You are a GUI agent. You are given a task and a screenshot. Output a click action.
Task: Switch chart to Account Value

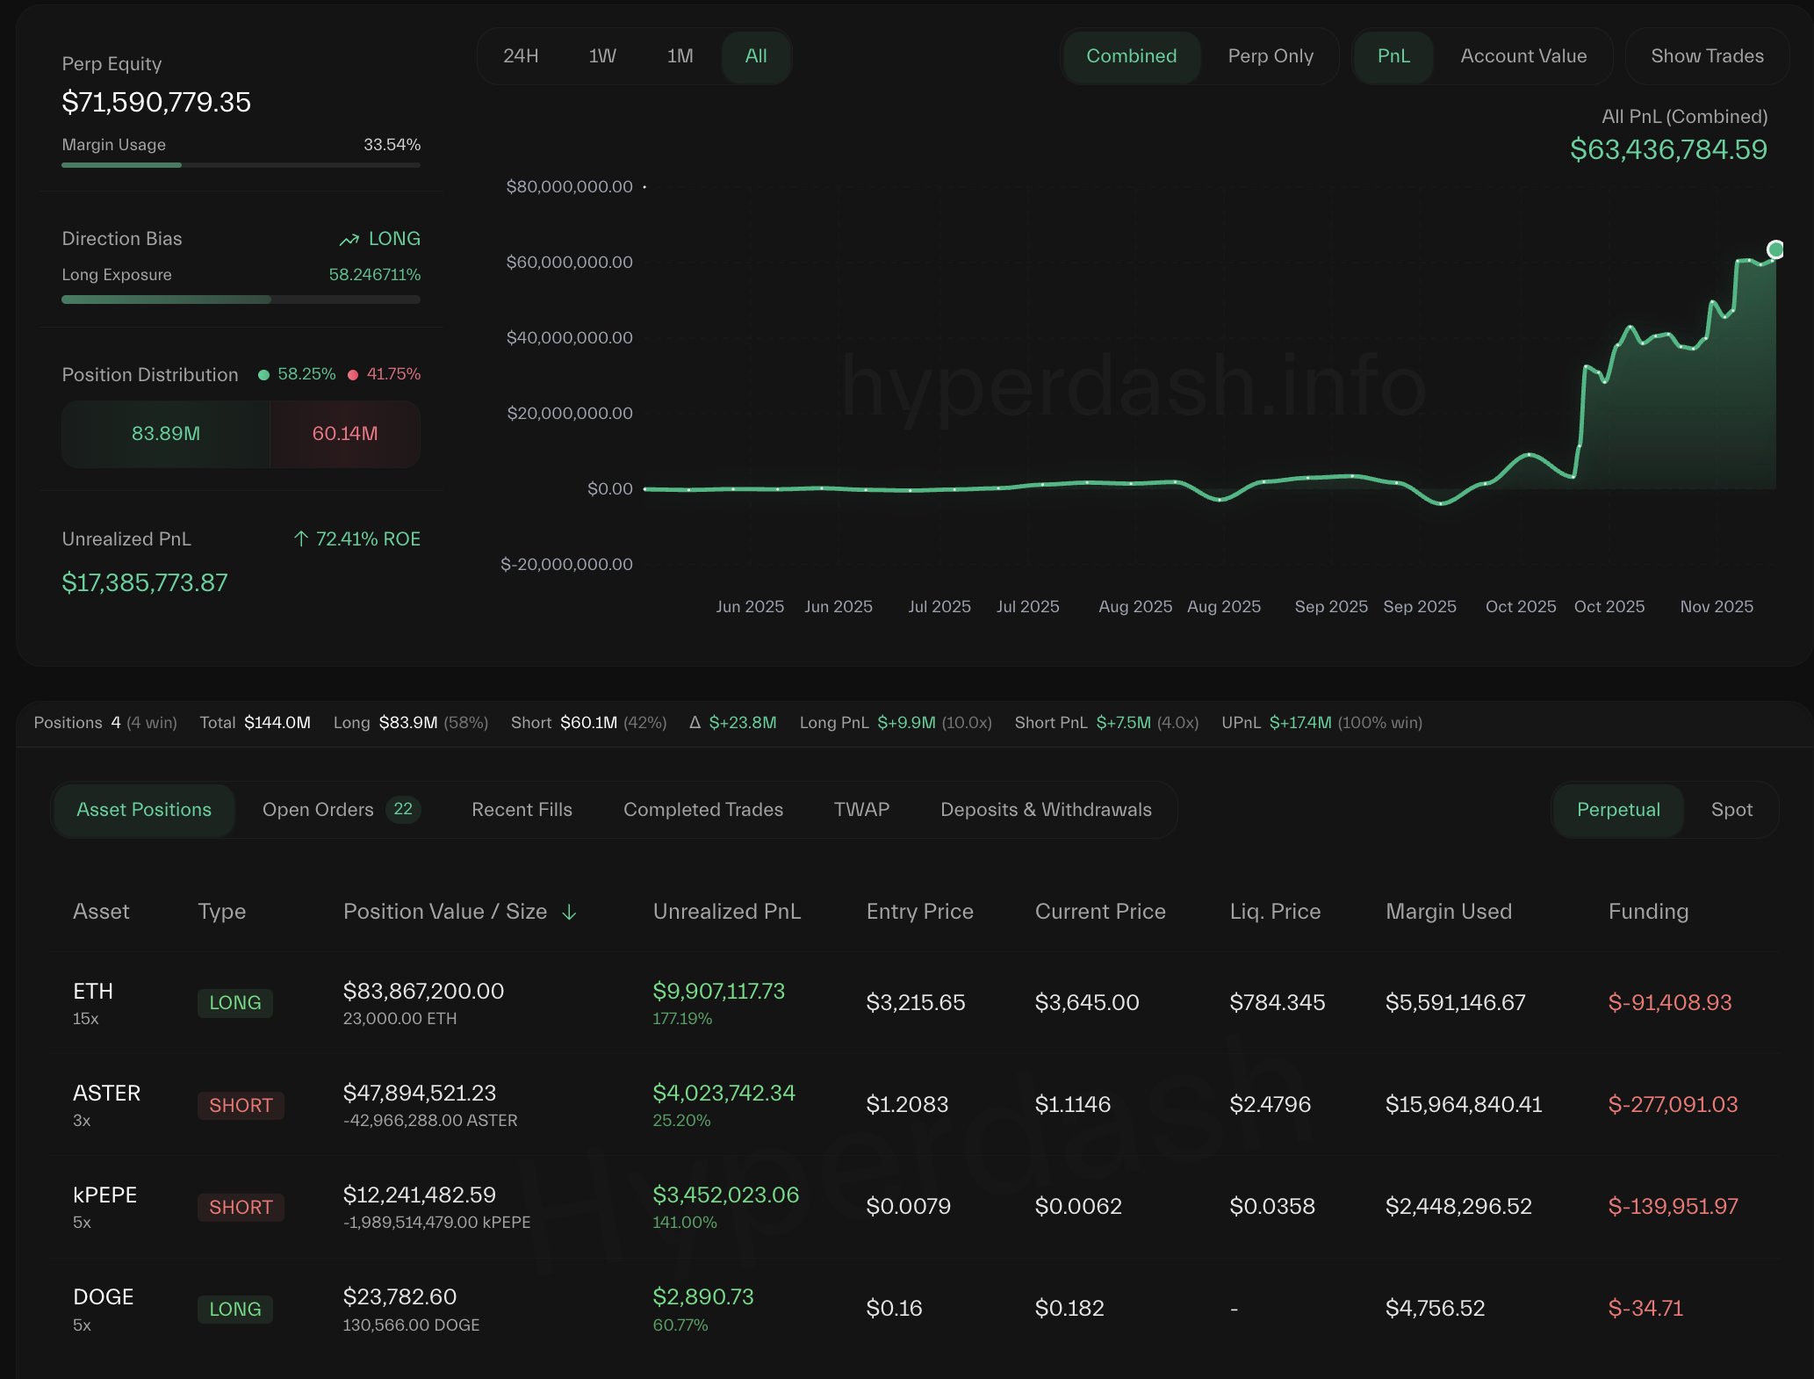tap(1523, 55)
